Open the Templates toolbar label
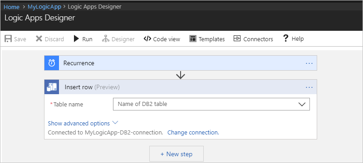363x163 pixels. 211,39
